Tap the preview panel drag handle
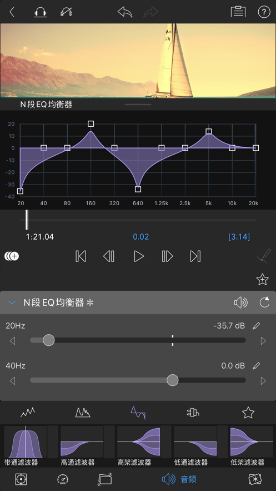 (x=138, y=105)
